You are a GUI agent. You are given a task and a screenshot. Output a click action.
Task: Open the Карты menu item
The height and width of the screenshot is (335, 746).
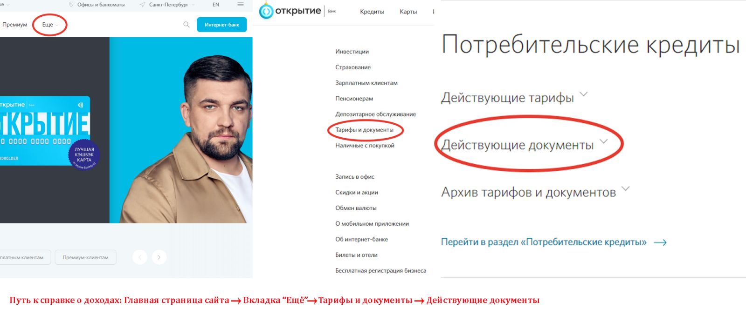(408, 12)
